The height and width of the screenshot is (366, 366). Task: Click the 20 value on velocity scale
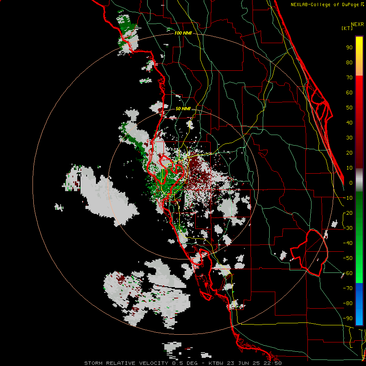click(349, 152)
